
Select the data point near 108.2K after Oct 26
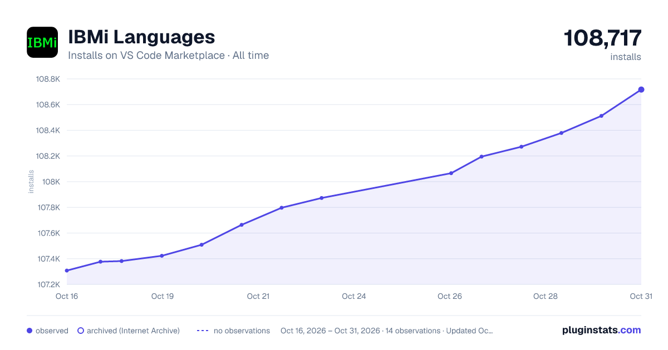482,157
